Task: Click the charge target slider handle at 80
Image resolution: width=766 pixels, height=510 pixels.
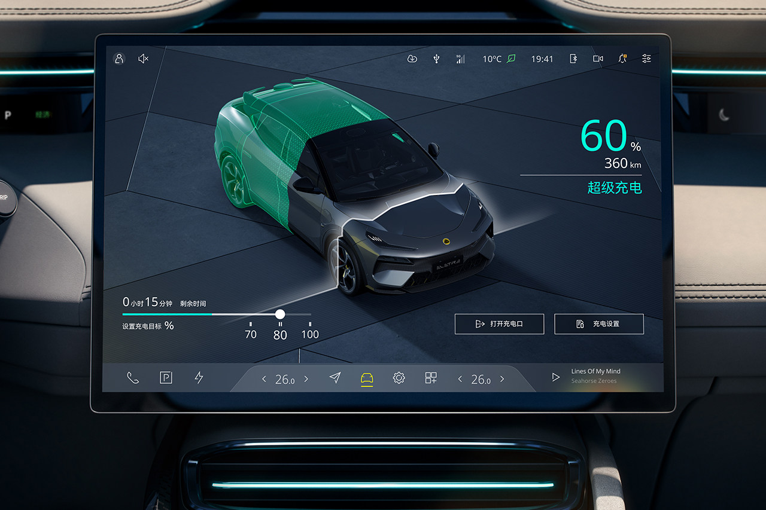Action: (280, 314)
